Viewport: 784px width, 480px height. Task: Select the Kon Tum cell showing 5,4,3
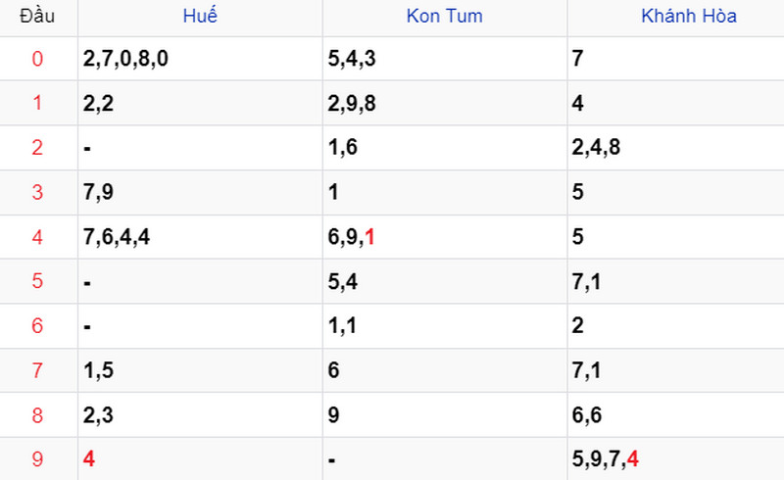pyautogui.click(x=445, y=59)
